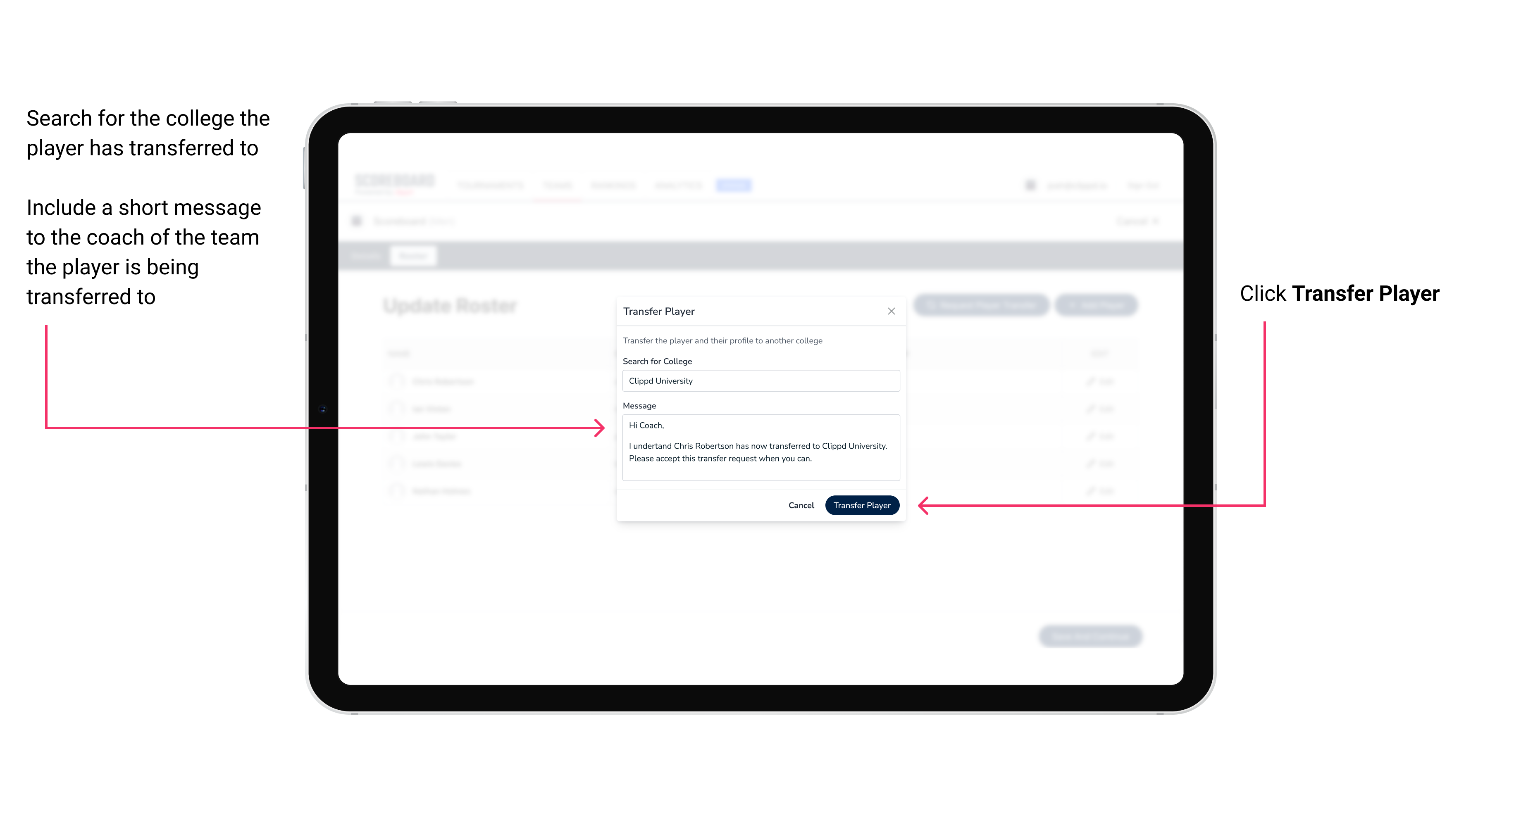The height and width of the screenshot is (818, 1521).
Task: Select the Search for College input field
Action: tap(758, 381)
